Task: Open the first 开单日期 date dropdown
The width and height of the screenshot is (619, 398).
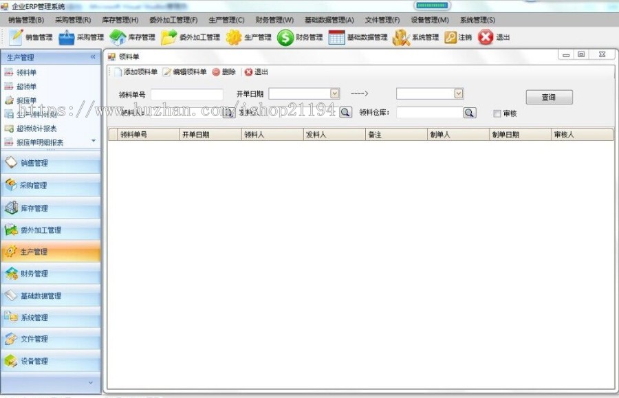Action: [334, 92]
